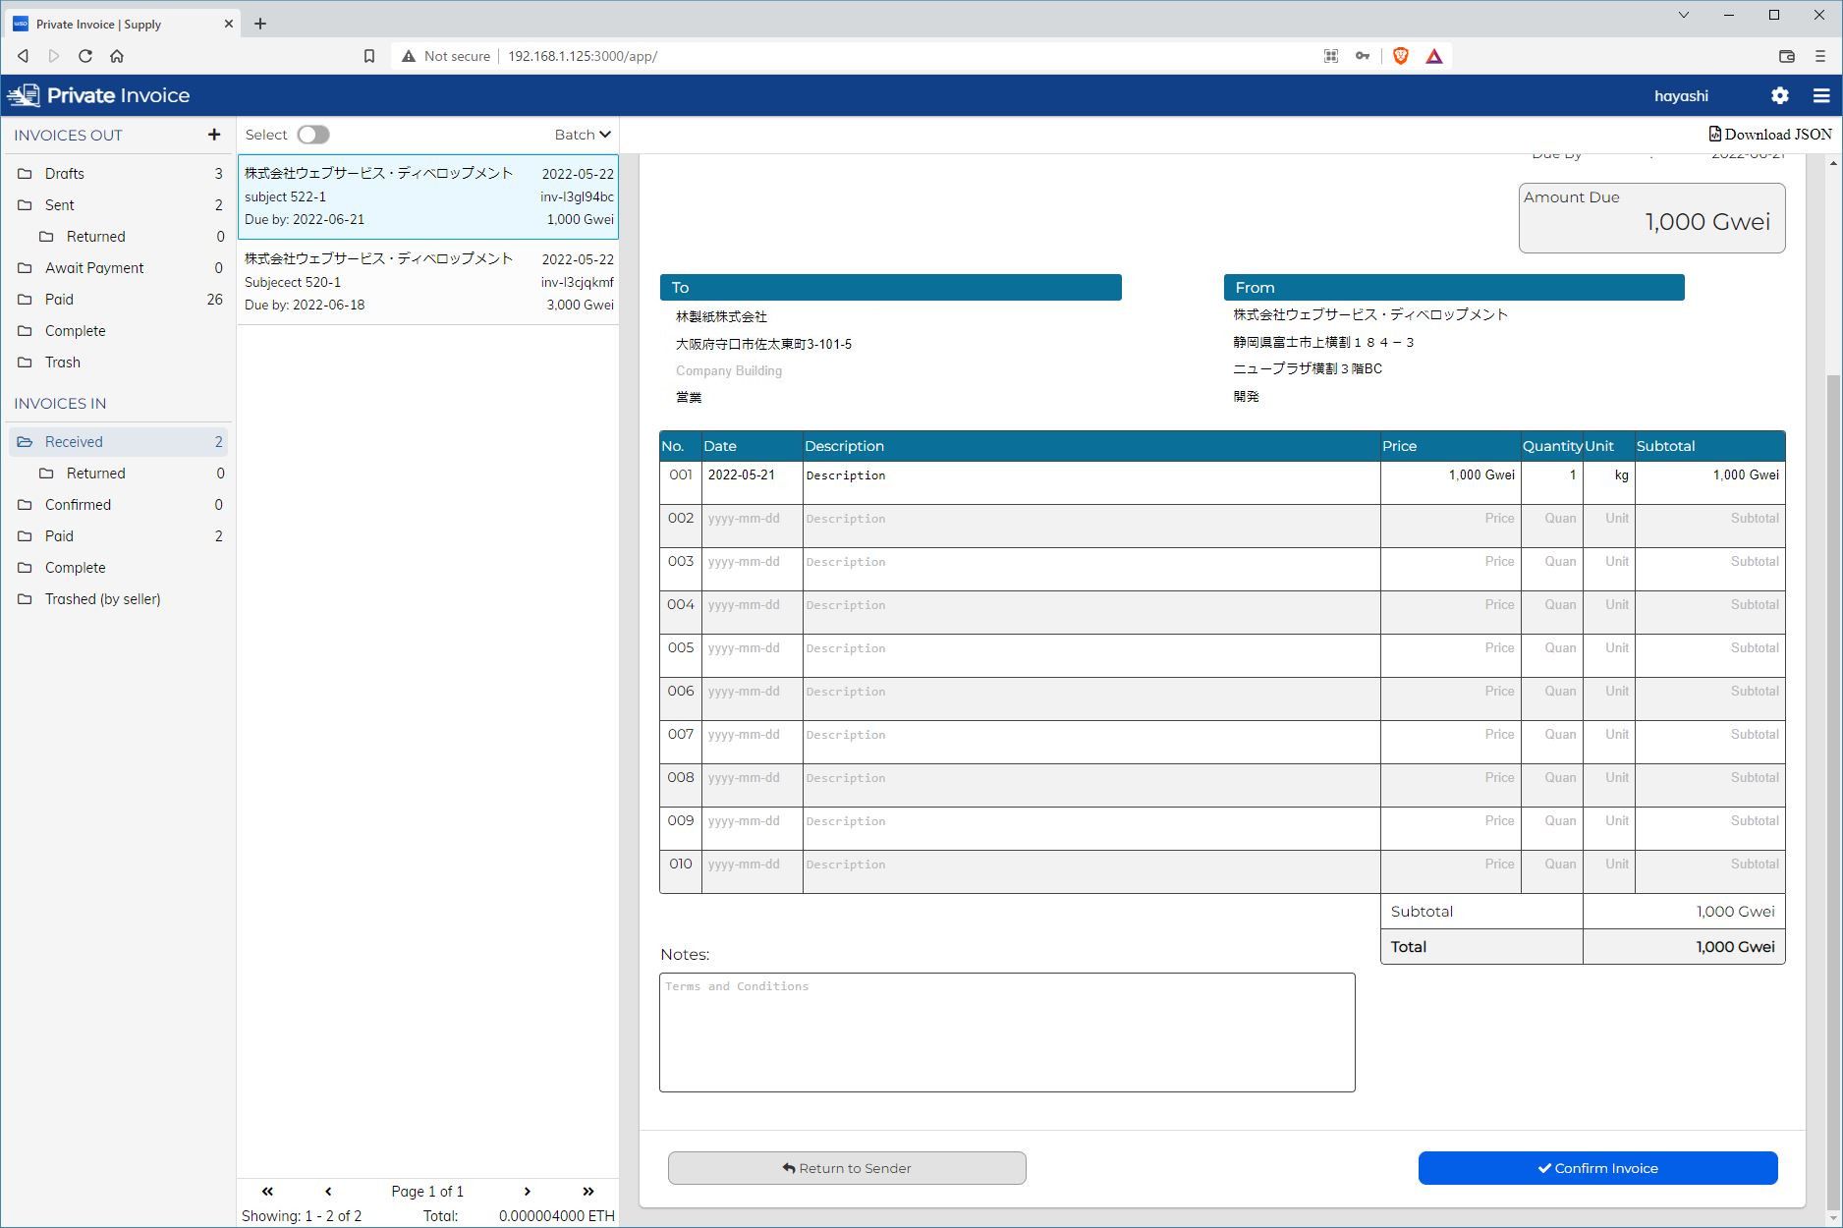Click the Description field of row 010
Viewport: 1843px width, 1228px height.
(x=1091, y=871)
